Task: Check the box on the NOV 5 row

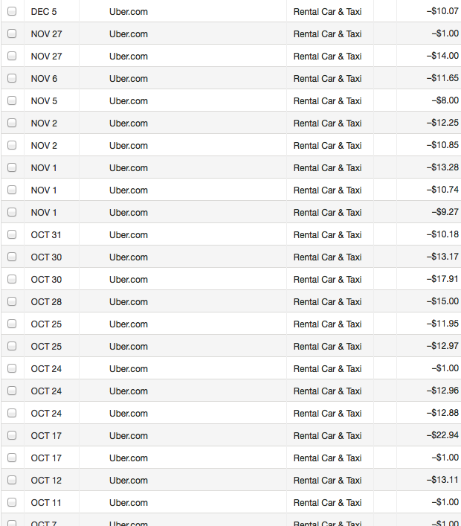Action: [x=12, y=100]
